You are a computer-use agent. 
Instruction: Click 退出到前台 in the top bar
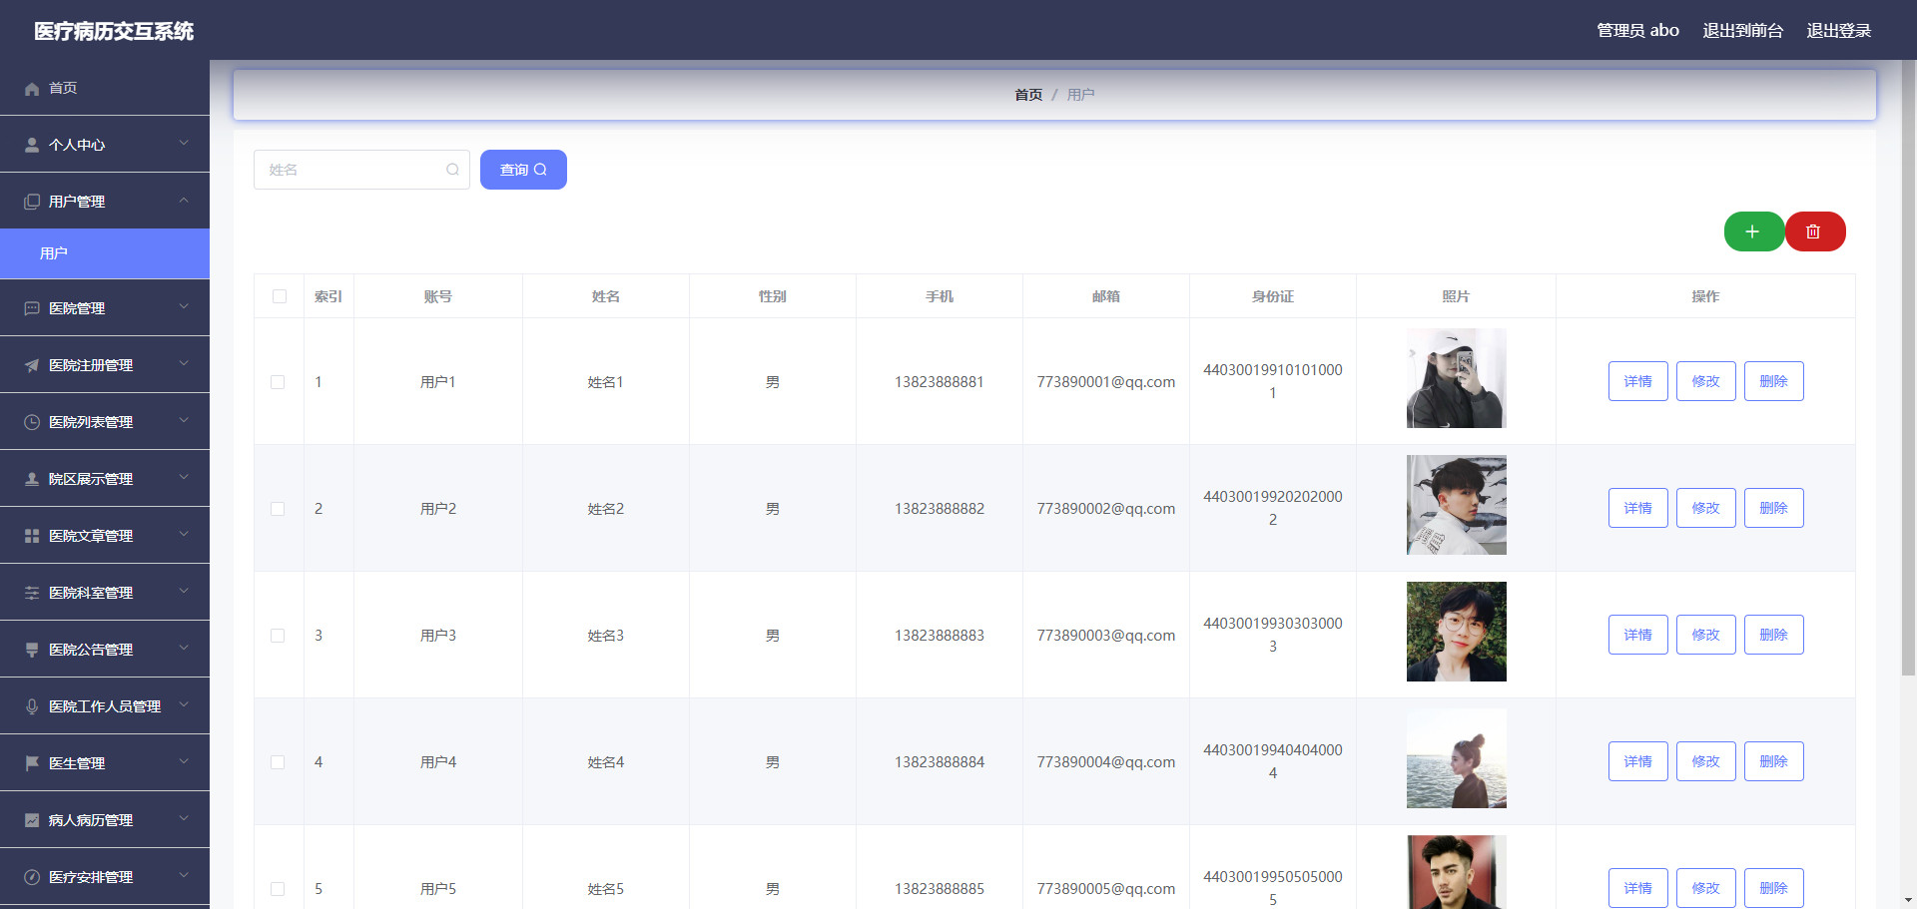[1742, 31]
